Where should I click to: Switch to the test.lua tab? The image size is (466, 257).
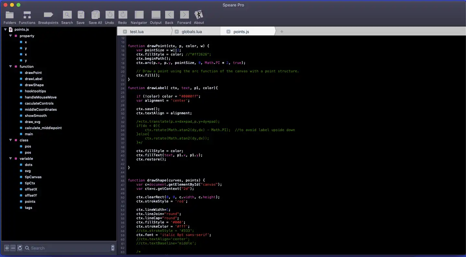pyautogui.click(x=137, y=32)
